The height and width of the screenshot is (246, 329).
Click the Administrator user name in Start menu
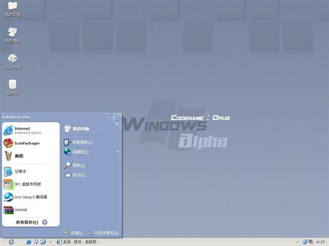(x=16, y=117)
